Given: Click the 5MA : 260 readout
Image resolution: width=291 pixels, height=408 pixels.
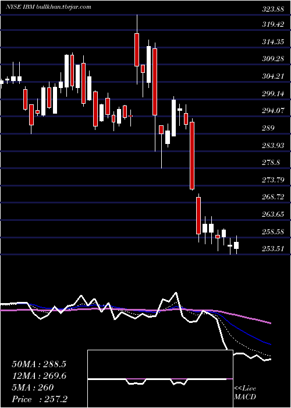Looking at the screenshot, I should point(33,388).
